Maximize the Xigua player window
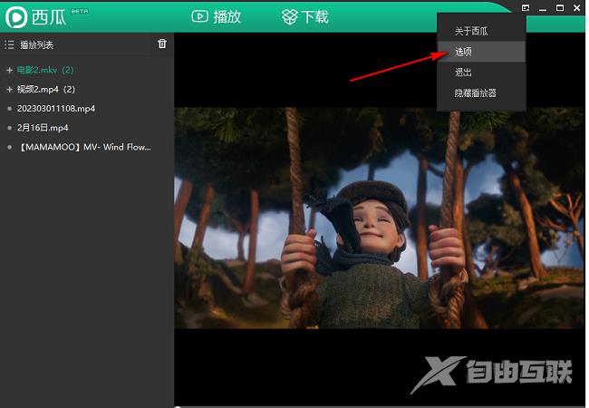The image size is (589, 408). point(558,8)
